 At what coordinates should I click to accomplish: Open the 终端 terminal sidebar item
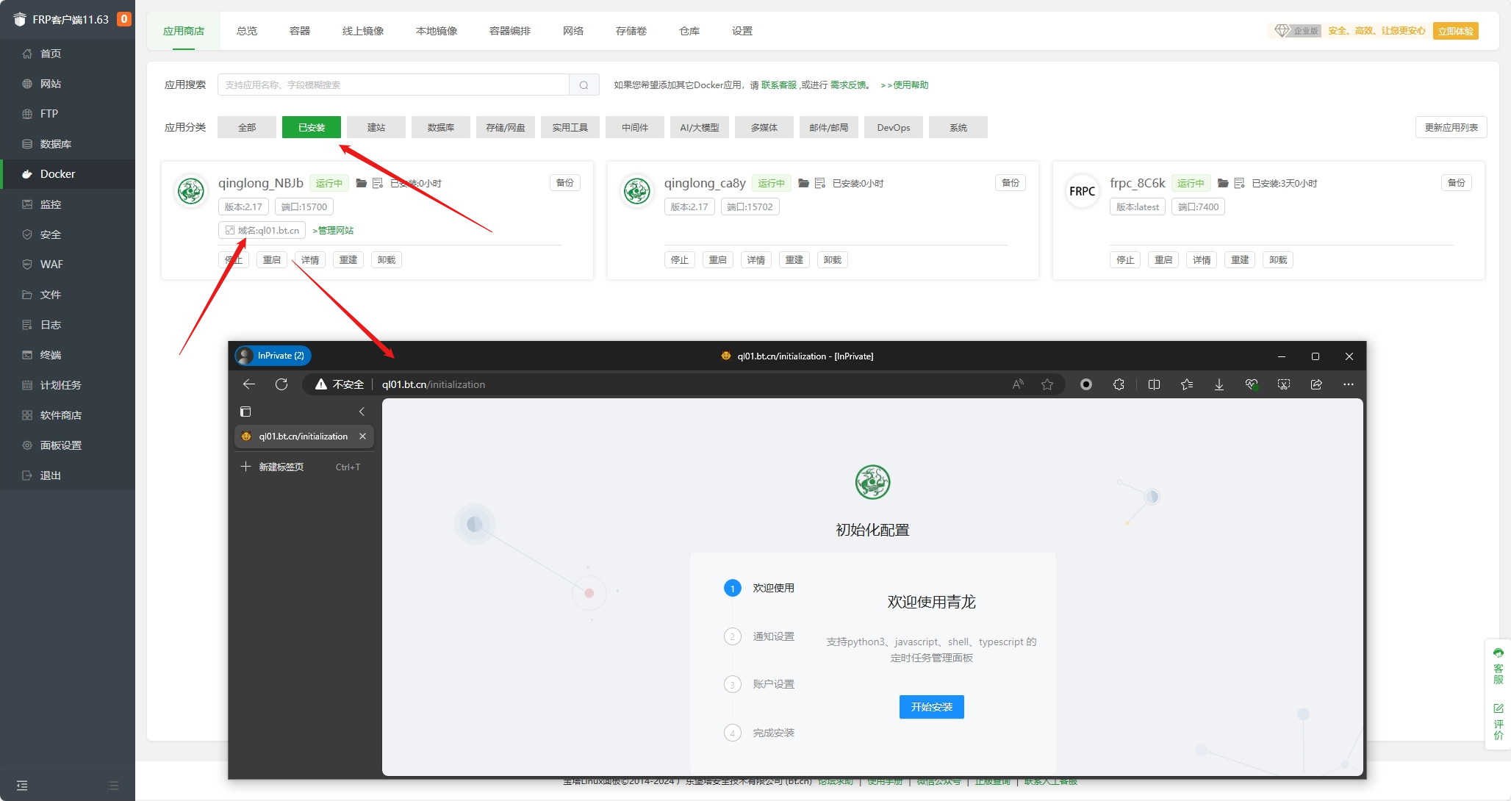point(68,355)
